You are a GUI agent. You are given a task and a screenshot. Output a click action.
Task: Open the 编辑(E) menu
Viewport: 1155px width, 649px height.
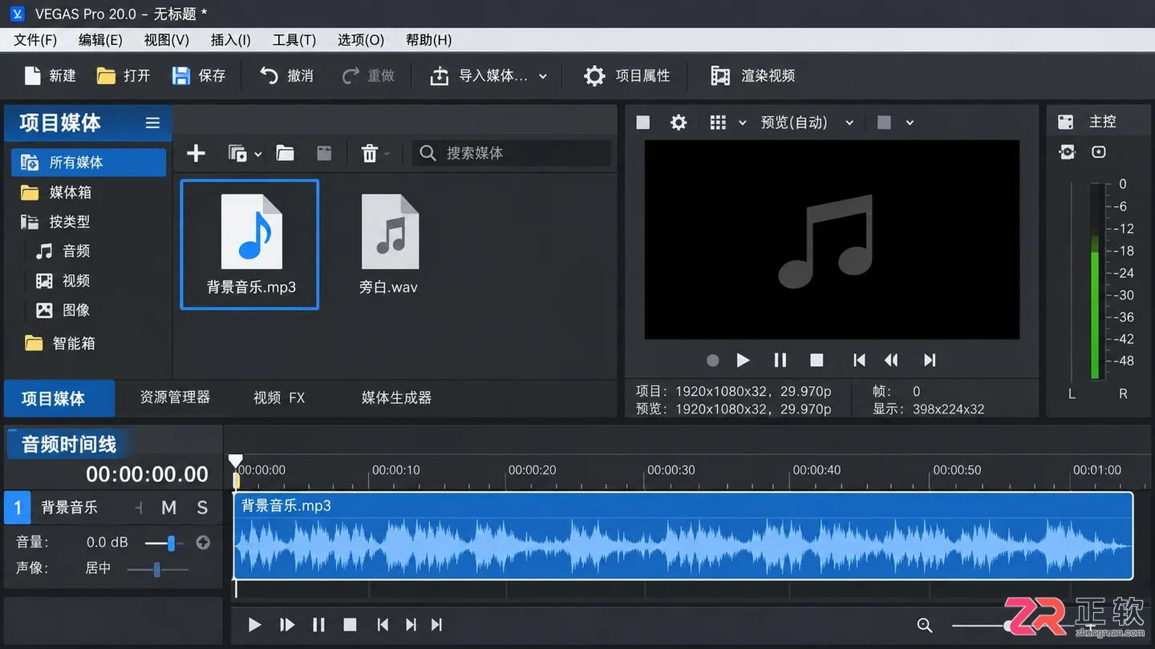click(100, 40)
